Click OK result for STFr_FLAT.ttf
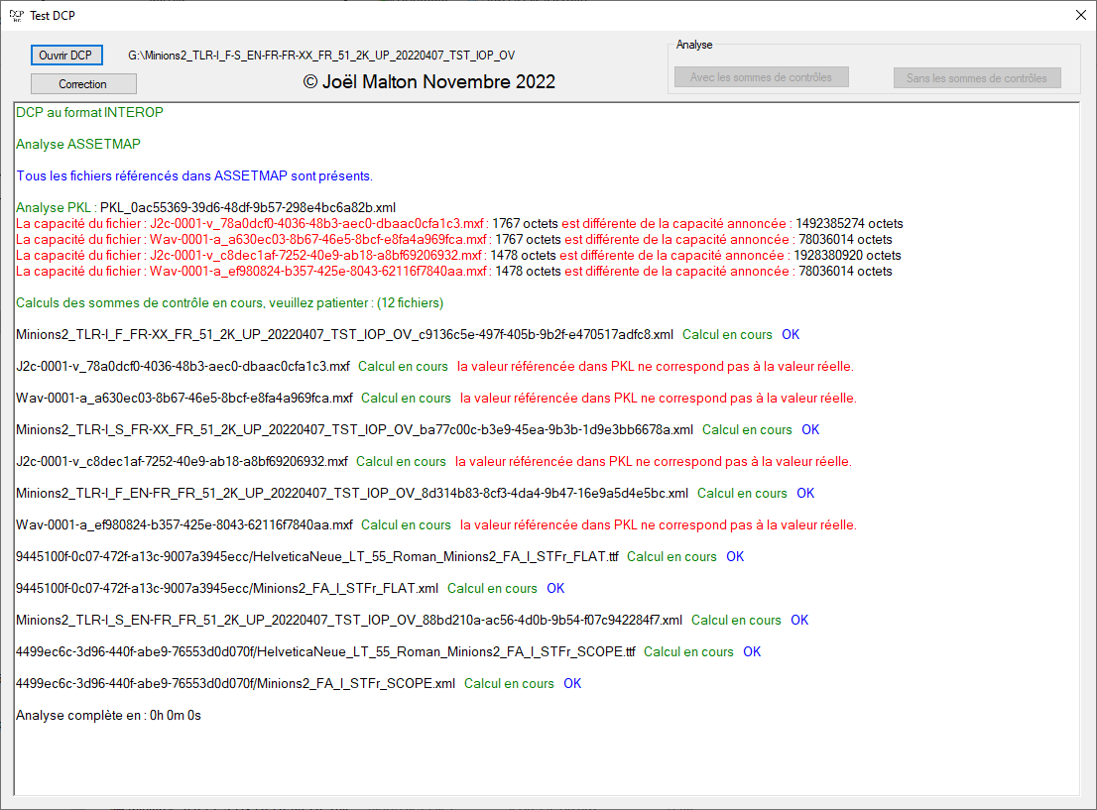Screen dimensions: 1097x810 (735, 557)
